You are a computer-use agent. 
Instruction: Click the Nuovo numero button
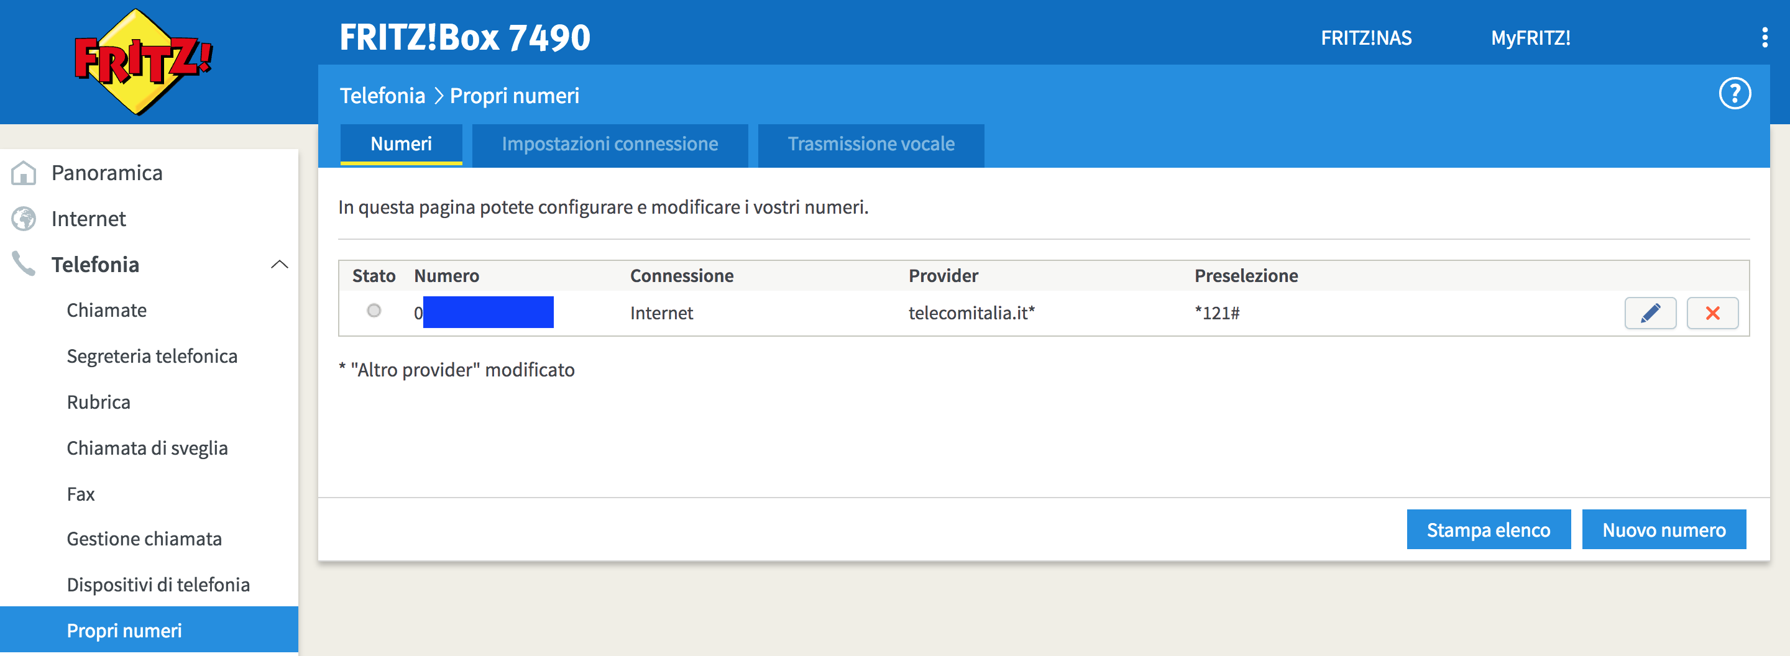pos(1664,530)
